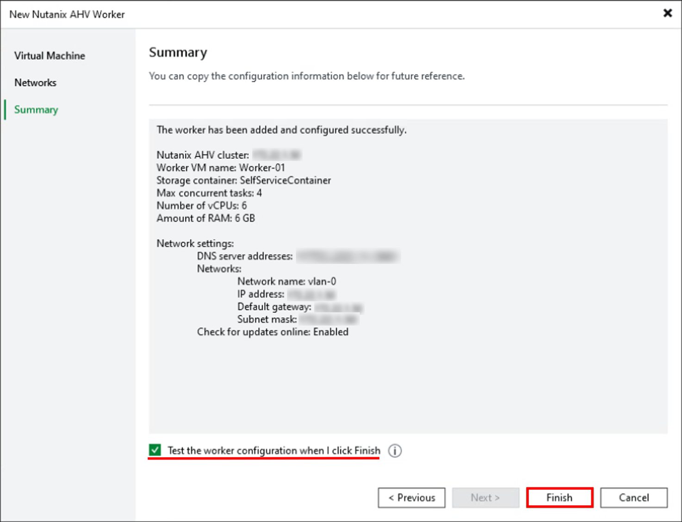Viewport: 682px width, 522px height.
Task: Cancel the worker configuration wizard
Action: point(633,497)
